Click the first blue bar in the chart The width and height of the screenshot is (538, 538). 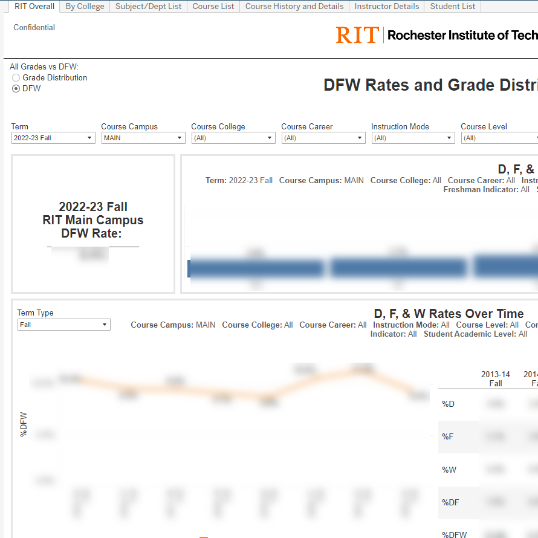click(256, 268)
